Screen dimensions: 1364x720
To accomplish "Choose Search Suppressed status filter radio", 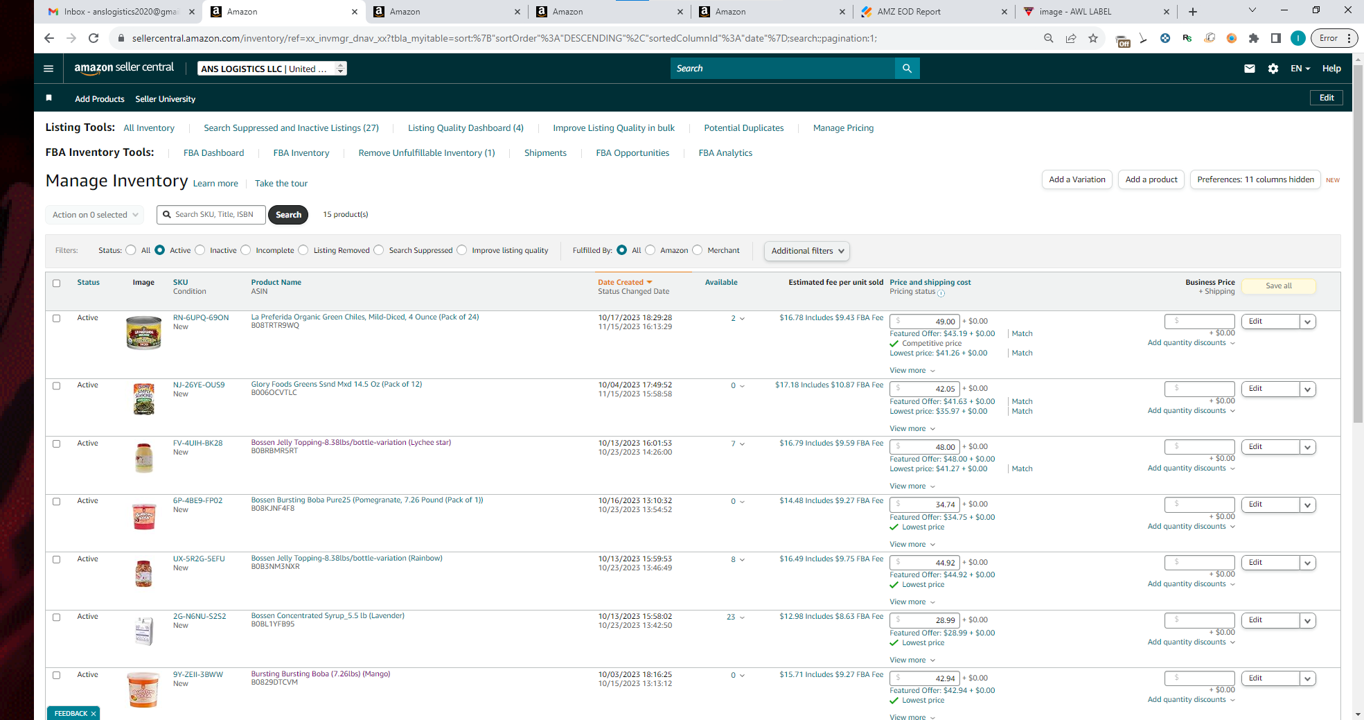I will coord(379,250).
